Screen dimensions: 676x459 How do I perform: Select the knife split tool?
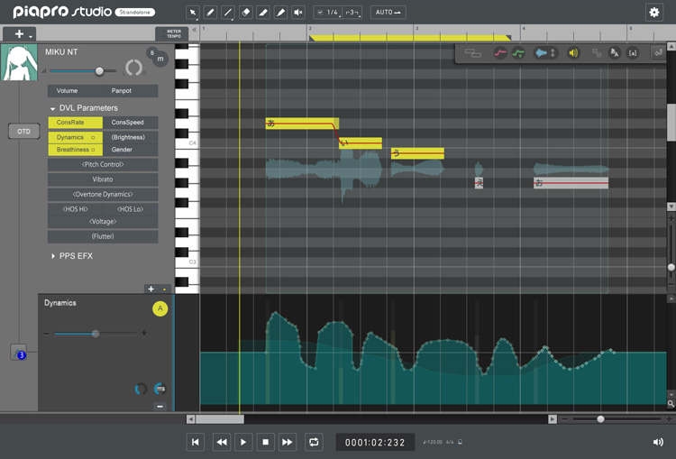coord(263,12)
